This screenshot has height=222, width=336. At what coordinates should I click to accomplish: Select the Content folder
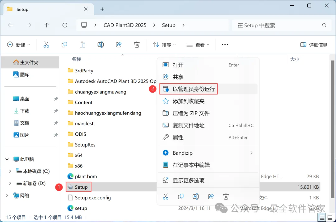[x=80, y=102]
